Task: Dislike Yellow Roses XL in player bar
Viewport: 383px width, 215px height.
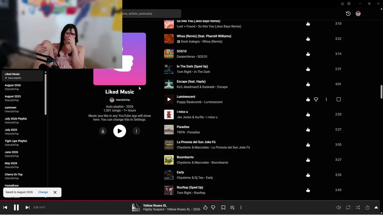Action: tap(213, 208)
